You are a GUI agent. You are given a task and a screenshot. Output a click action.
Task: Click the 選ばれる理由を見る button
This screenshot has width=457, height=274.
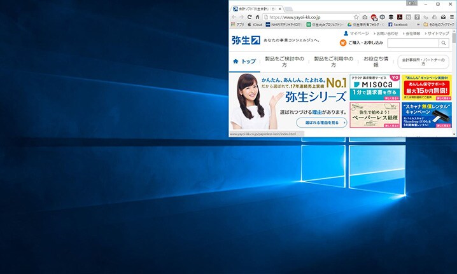[x=322, y=123]
